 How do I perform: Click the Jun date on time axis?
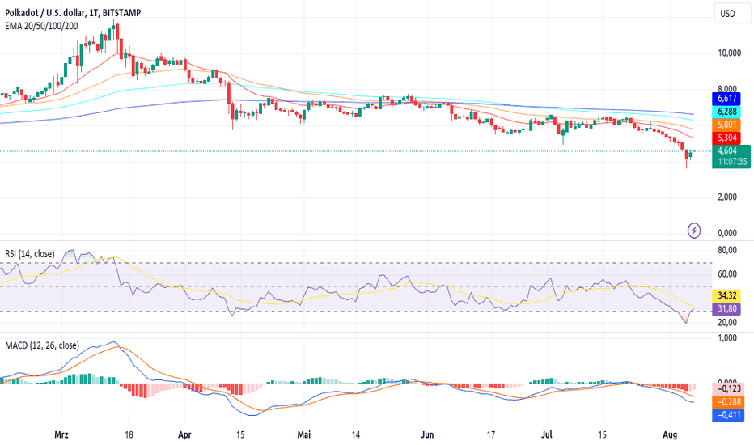pyautogui.click(x=427, y=435)
